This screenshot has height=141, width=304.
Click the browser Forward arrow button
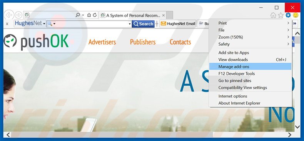point(18,15)
